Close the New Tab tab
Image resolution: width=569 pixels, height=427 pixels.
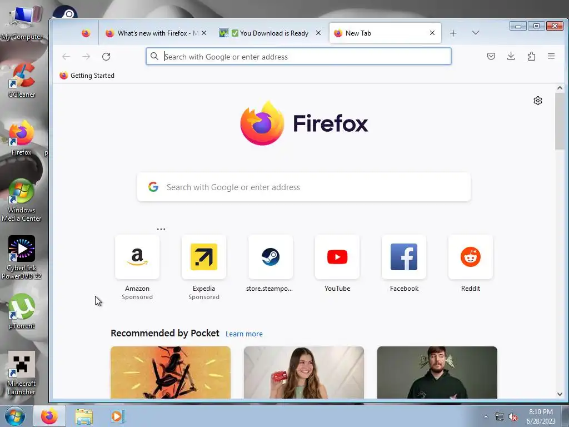click(x=432, y=33)
